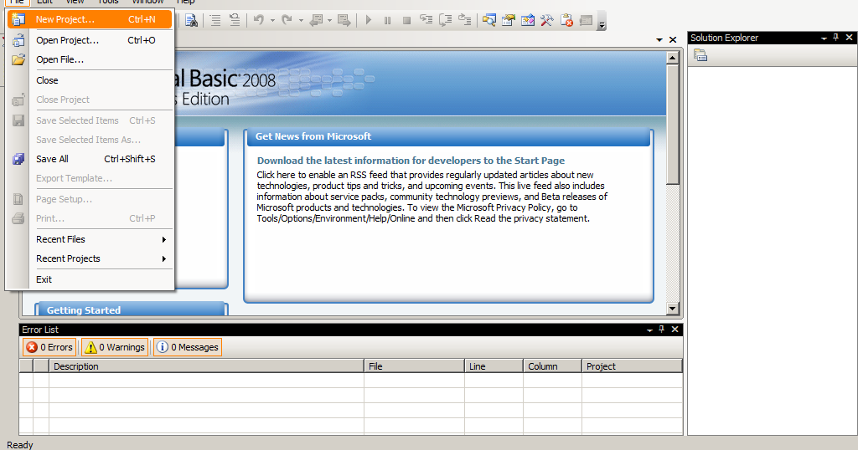Open the Undo history dropdown arrow

tap(272, 21)
